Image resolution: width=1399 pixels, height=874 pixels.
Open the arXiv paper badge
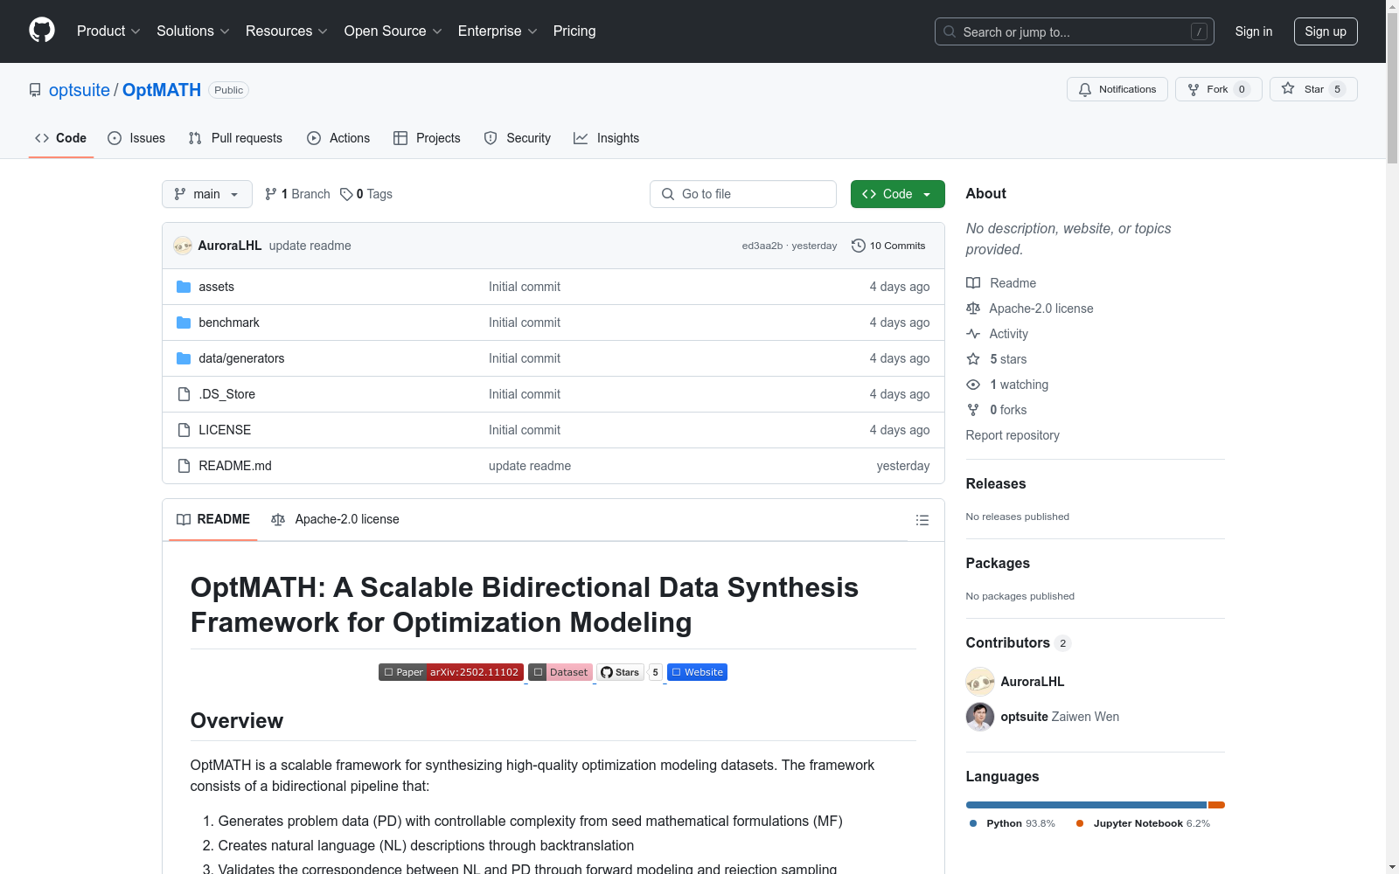click(451, 672)
